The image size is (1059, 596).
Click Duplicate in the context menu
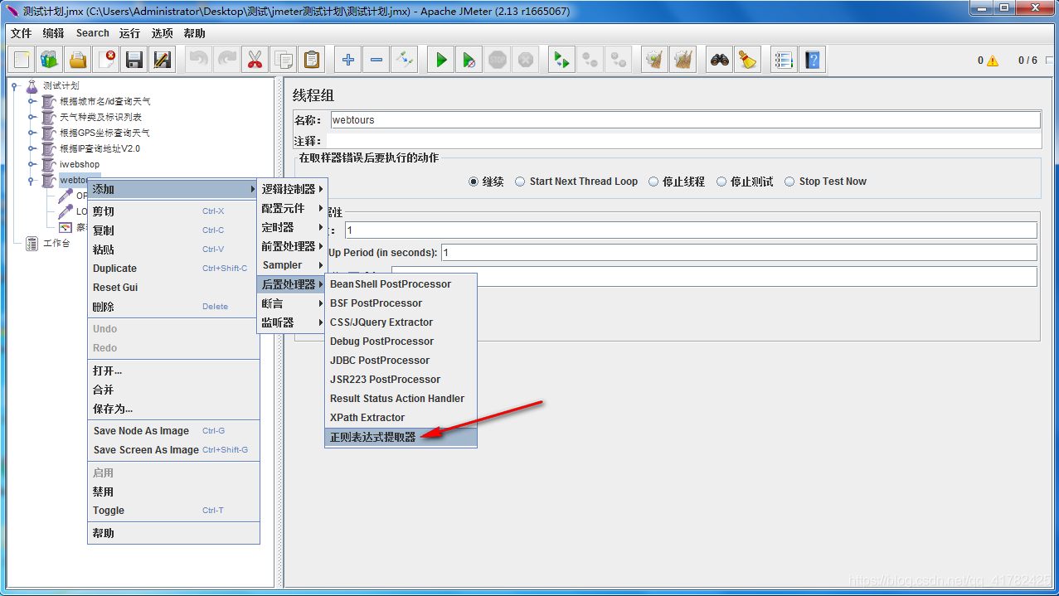(173, 269)
